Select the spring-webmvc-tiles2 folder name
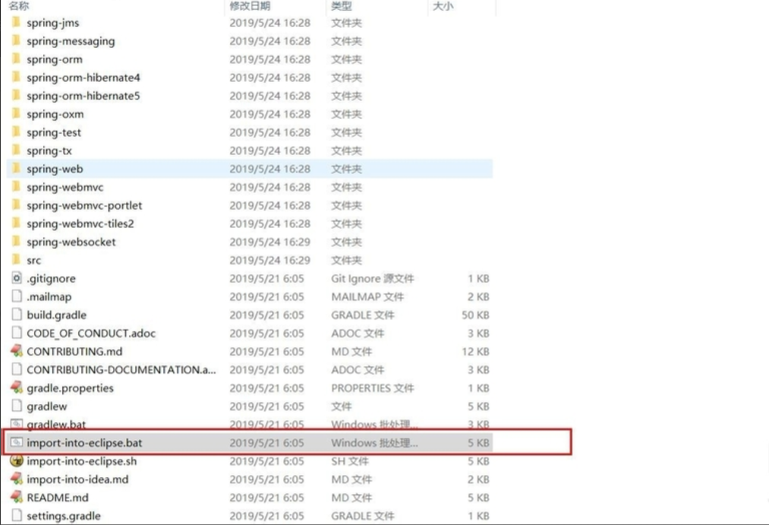The height and width of the screenshot is (525, 769). click(x=80, y=224)
